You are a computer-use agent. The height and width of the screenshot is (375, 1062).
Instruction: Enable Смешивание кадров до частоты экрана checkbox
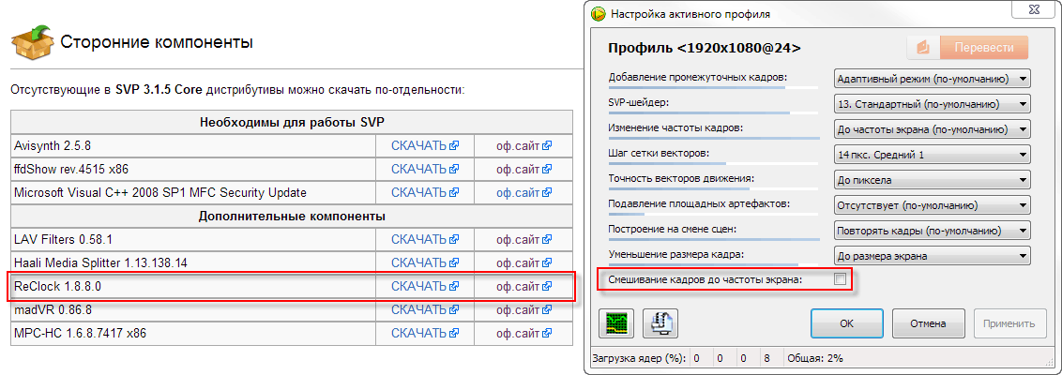click(841, 279)
